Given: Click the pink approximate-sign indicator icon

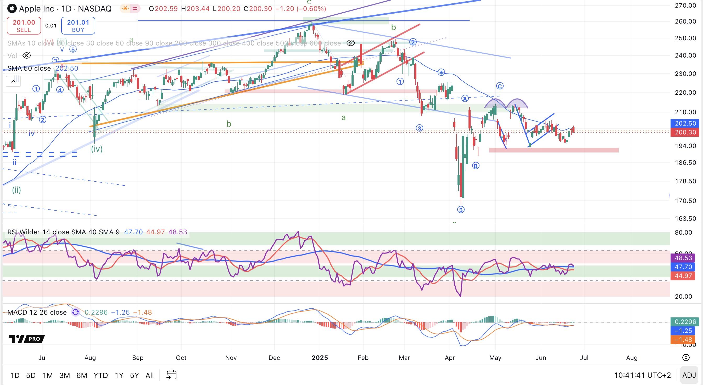Looking at the screenshot, I should point(135,8).
